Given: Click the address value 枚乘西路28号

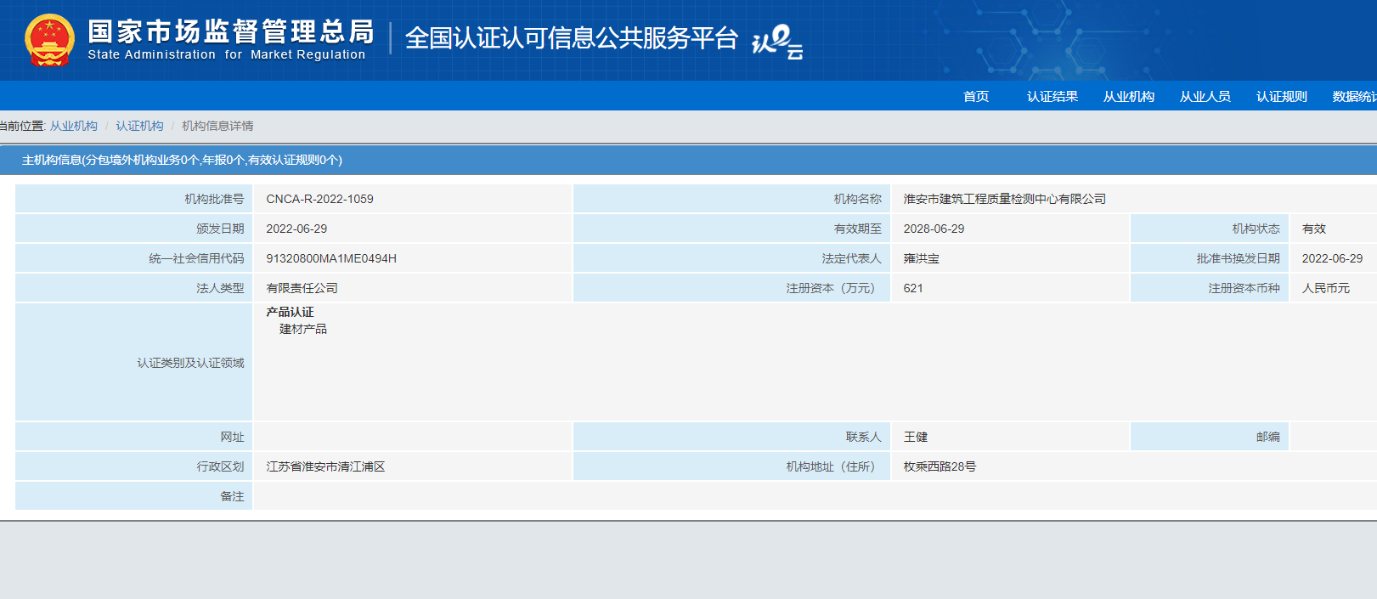Looking at the screenshot, I should (x=940, y=466).
